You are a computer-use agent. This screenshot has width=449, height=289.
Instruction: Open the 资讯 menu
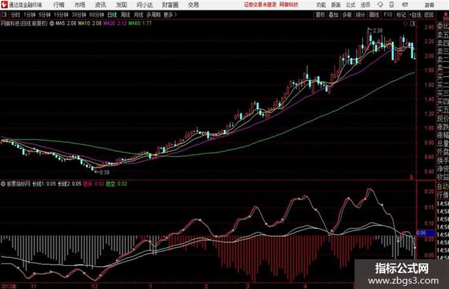(101, 5)
